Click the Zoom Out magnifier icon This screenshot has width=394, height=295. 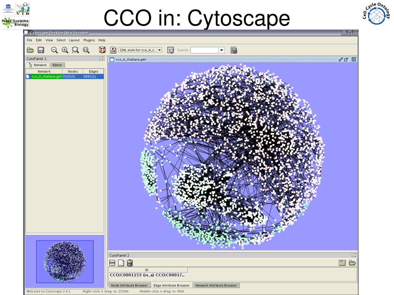pyautogui.click(x=54, y=50)
